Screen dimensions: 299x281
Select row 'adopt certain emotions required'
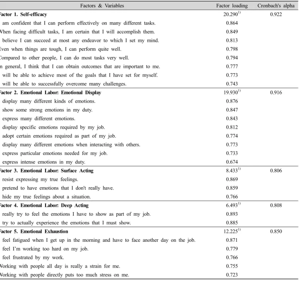pos(58,136)
